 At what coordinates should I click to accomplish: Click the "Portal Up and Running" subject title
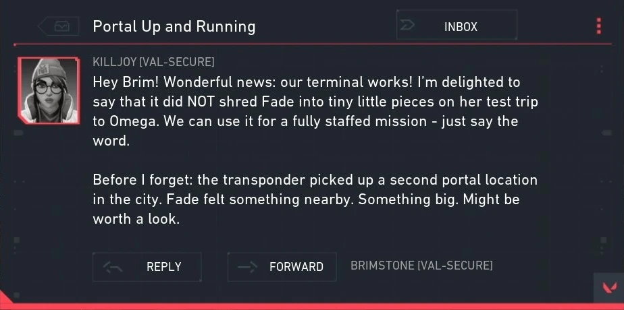pyautogui.click(x=174, y=27)
